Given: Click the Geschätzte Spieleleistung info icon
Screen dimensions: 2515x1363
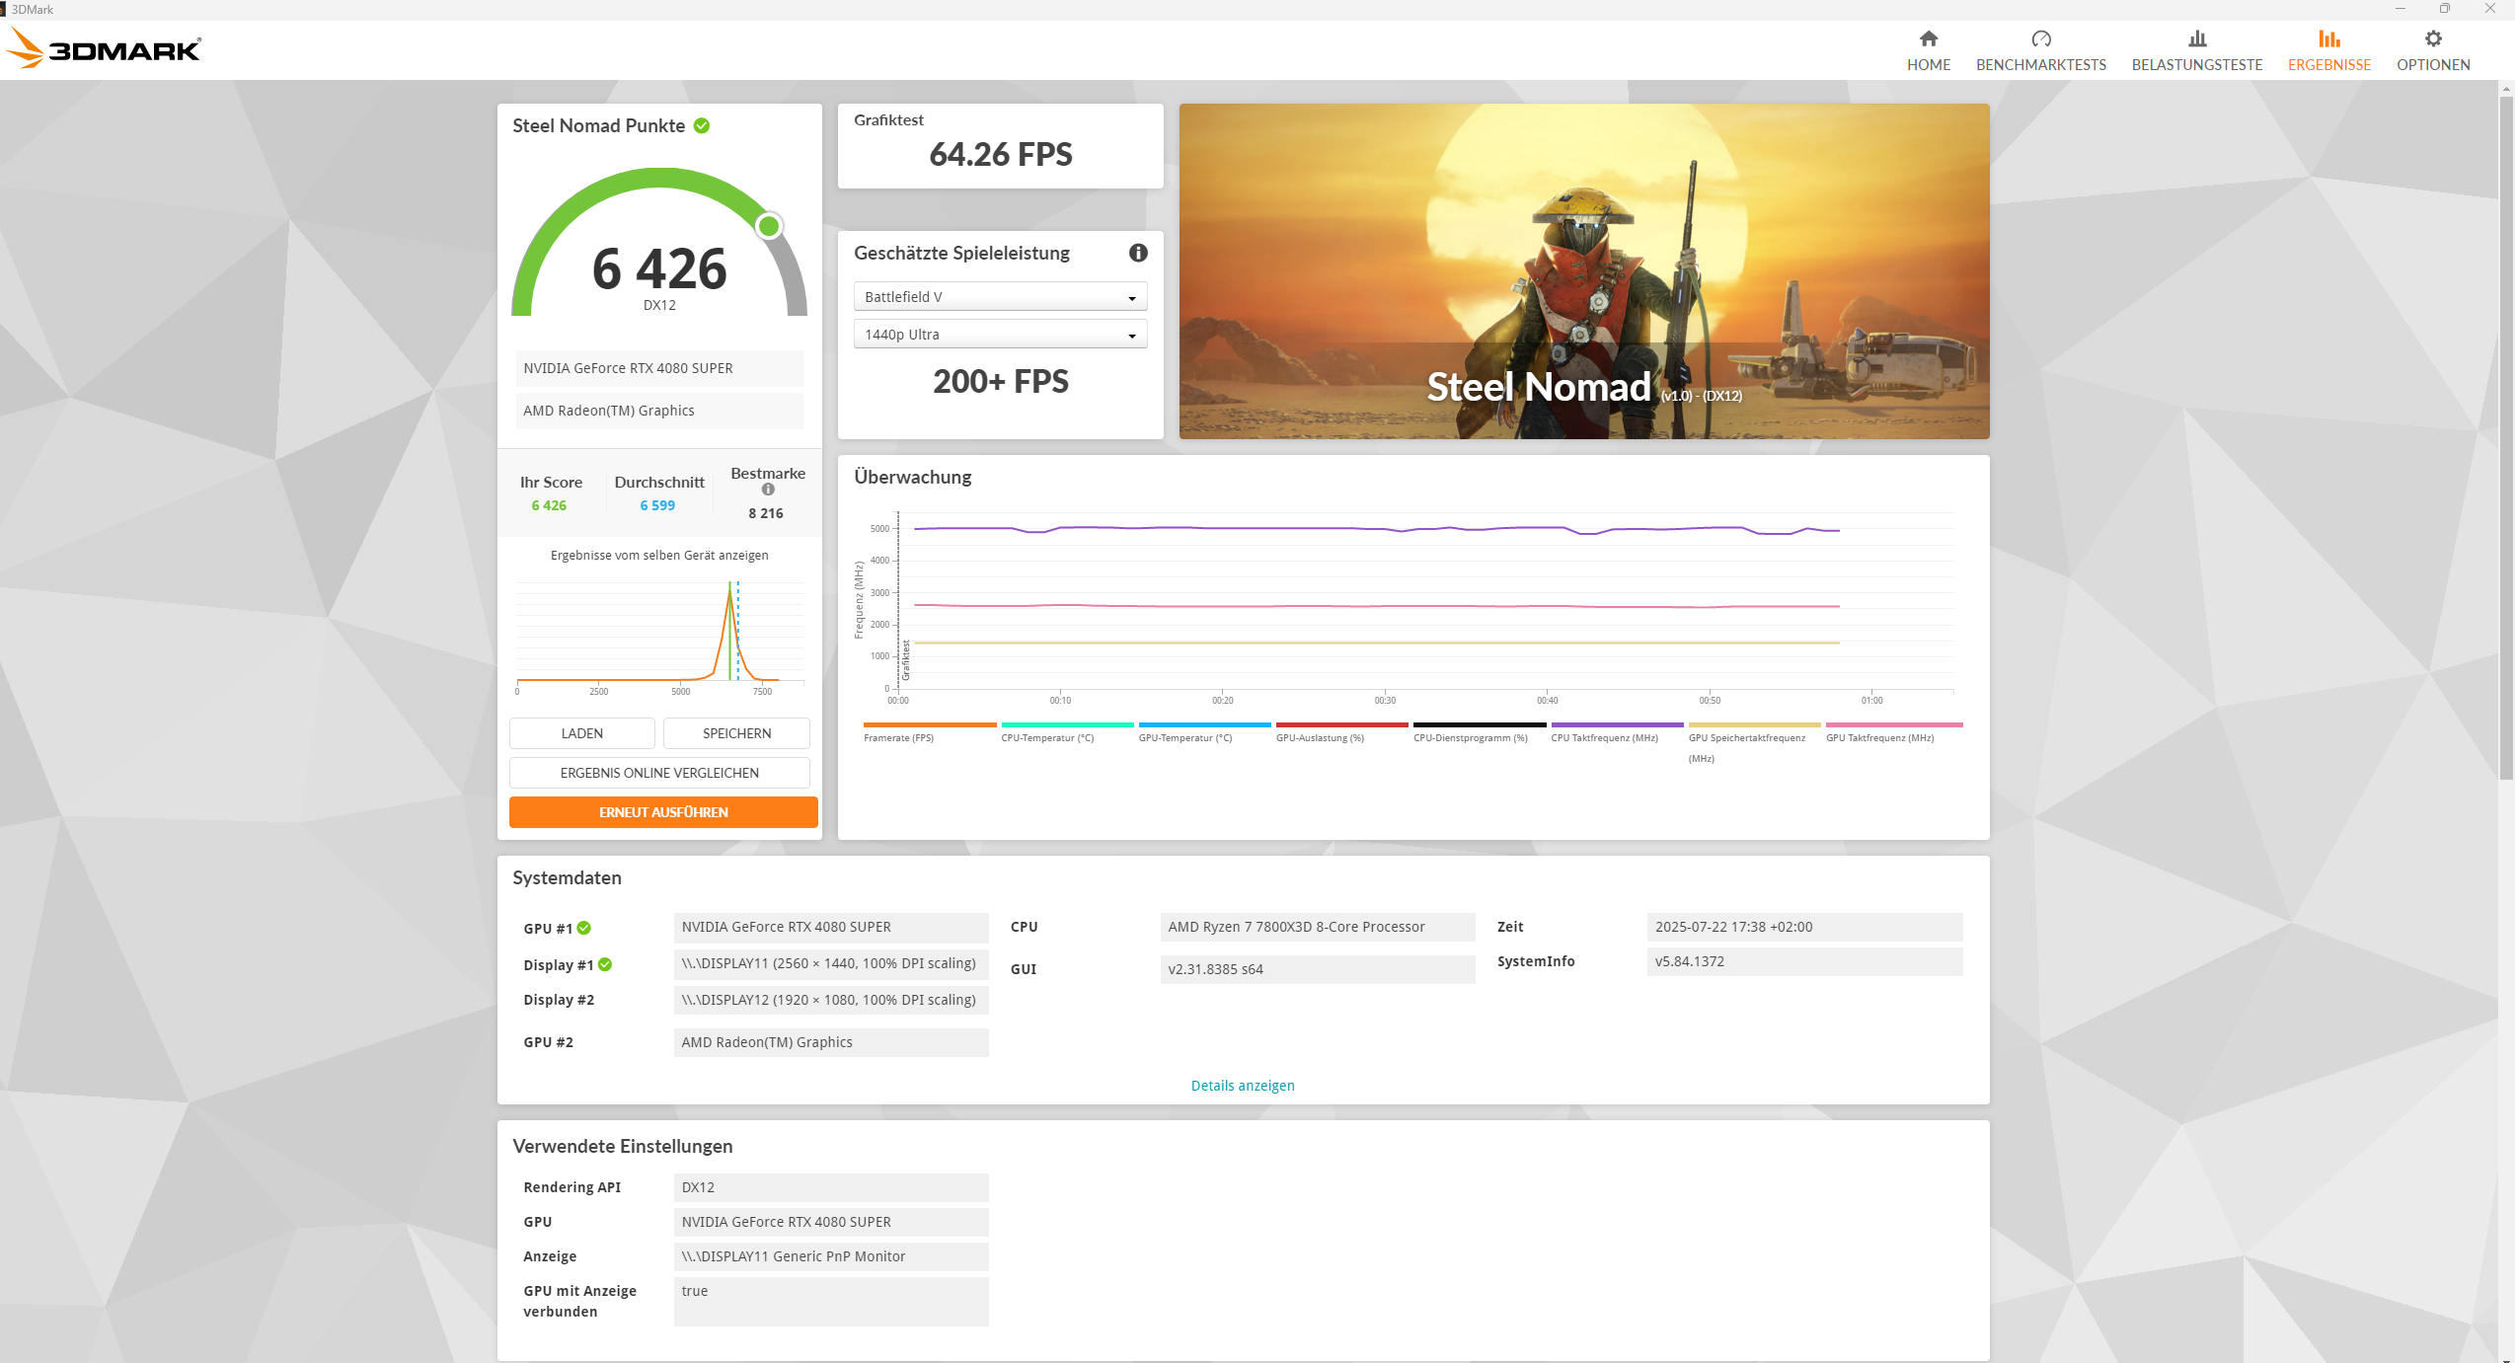Looking at the screenshot, I should 1137,253.
